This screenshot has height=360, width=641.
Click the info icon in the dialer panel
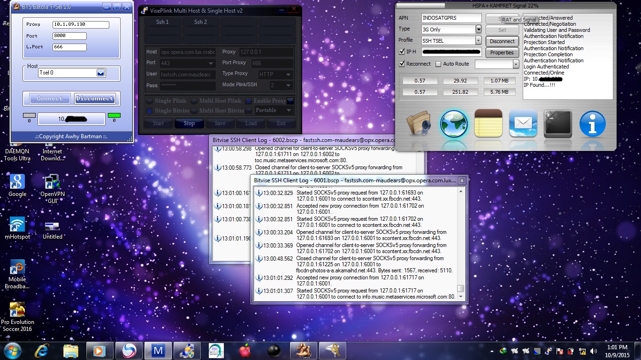click(x=592, y=124)
